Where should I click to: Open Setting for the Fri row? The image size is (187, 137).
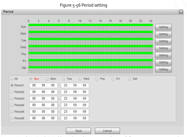coord(163,62)
